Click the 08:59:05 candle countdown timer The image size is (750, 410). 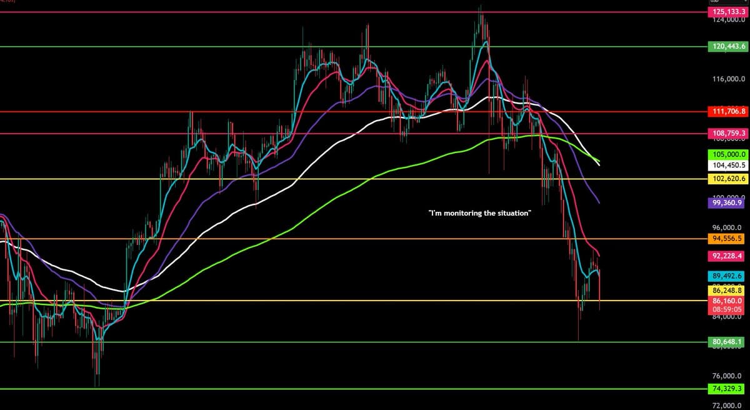pyautogui.click(x=727, y=309)
